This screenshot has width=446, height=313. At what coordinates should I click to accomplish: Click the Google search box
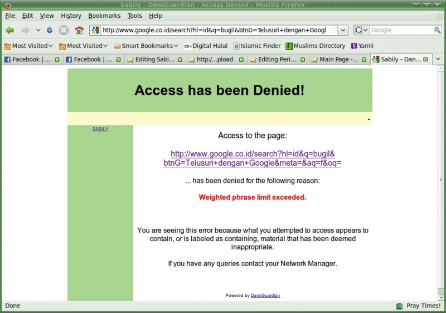tap(401, 30)
